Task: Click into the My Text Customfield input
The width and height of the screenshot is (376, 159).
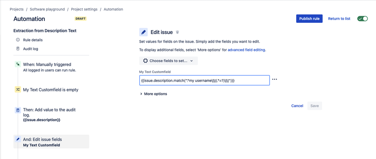Action: 204,81
